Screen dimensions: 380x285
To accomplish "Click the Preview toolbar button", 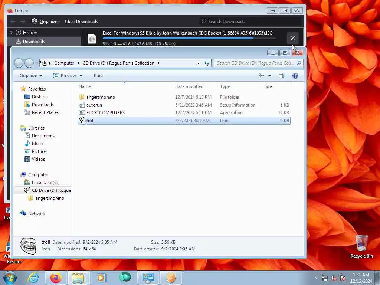I will (x=65, y=76).
